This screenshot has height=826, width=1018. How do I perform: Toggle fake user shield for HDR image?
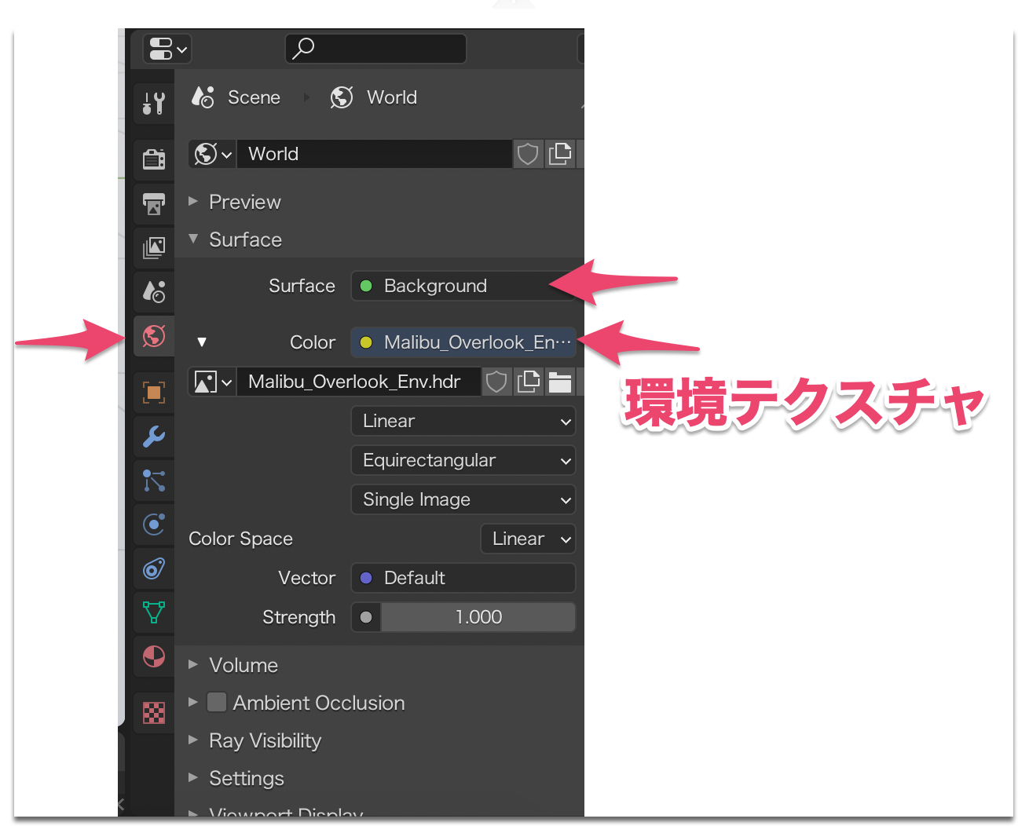pos(496,382)
